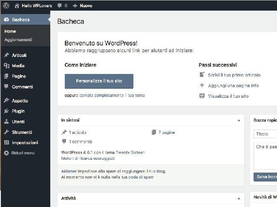
Task: Click the Che ti passa content text area
Action: (x=265, y=156)
